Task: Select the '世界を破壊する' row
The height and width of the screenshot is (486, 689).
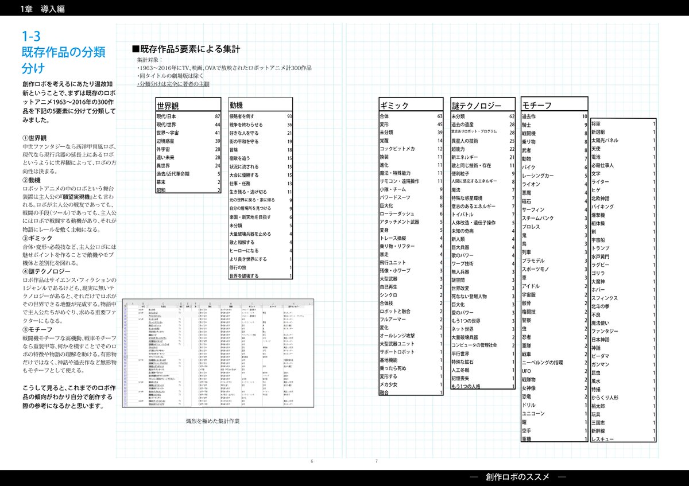Action: coord(261,276)
